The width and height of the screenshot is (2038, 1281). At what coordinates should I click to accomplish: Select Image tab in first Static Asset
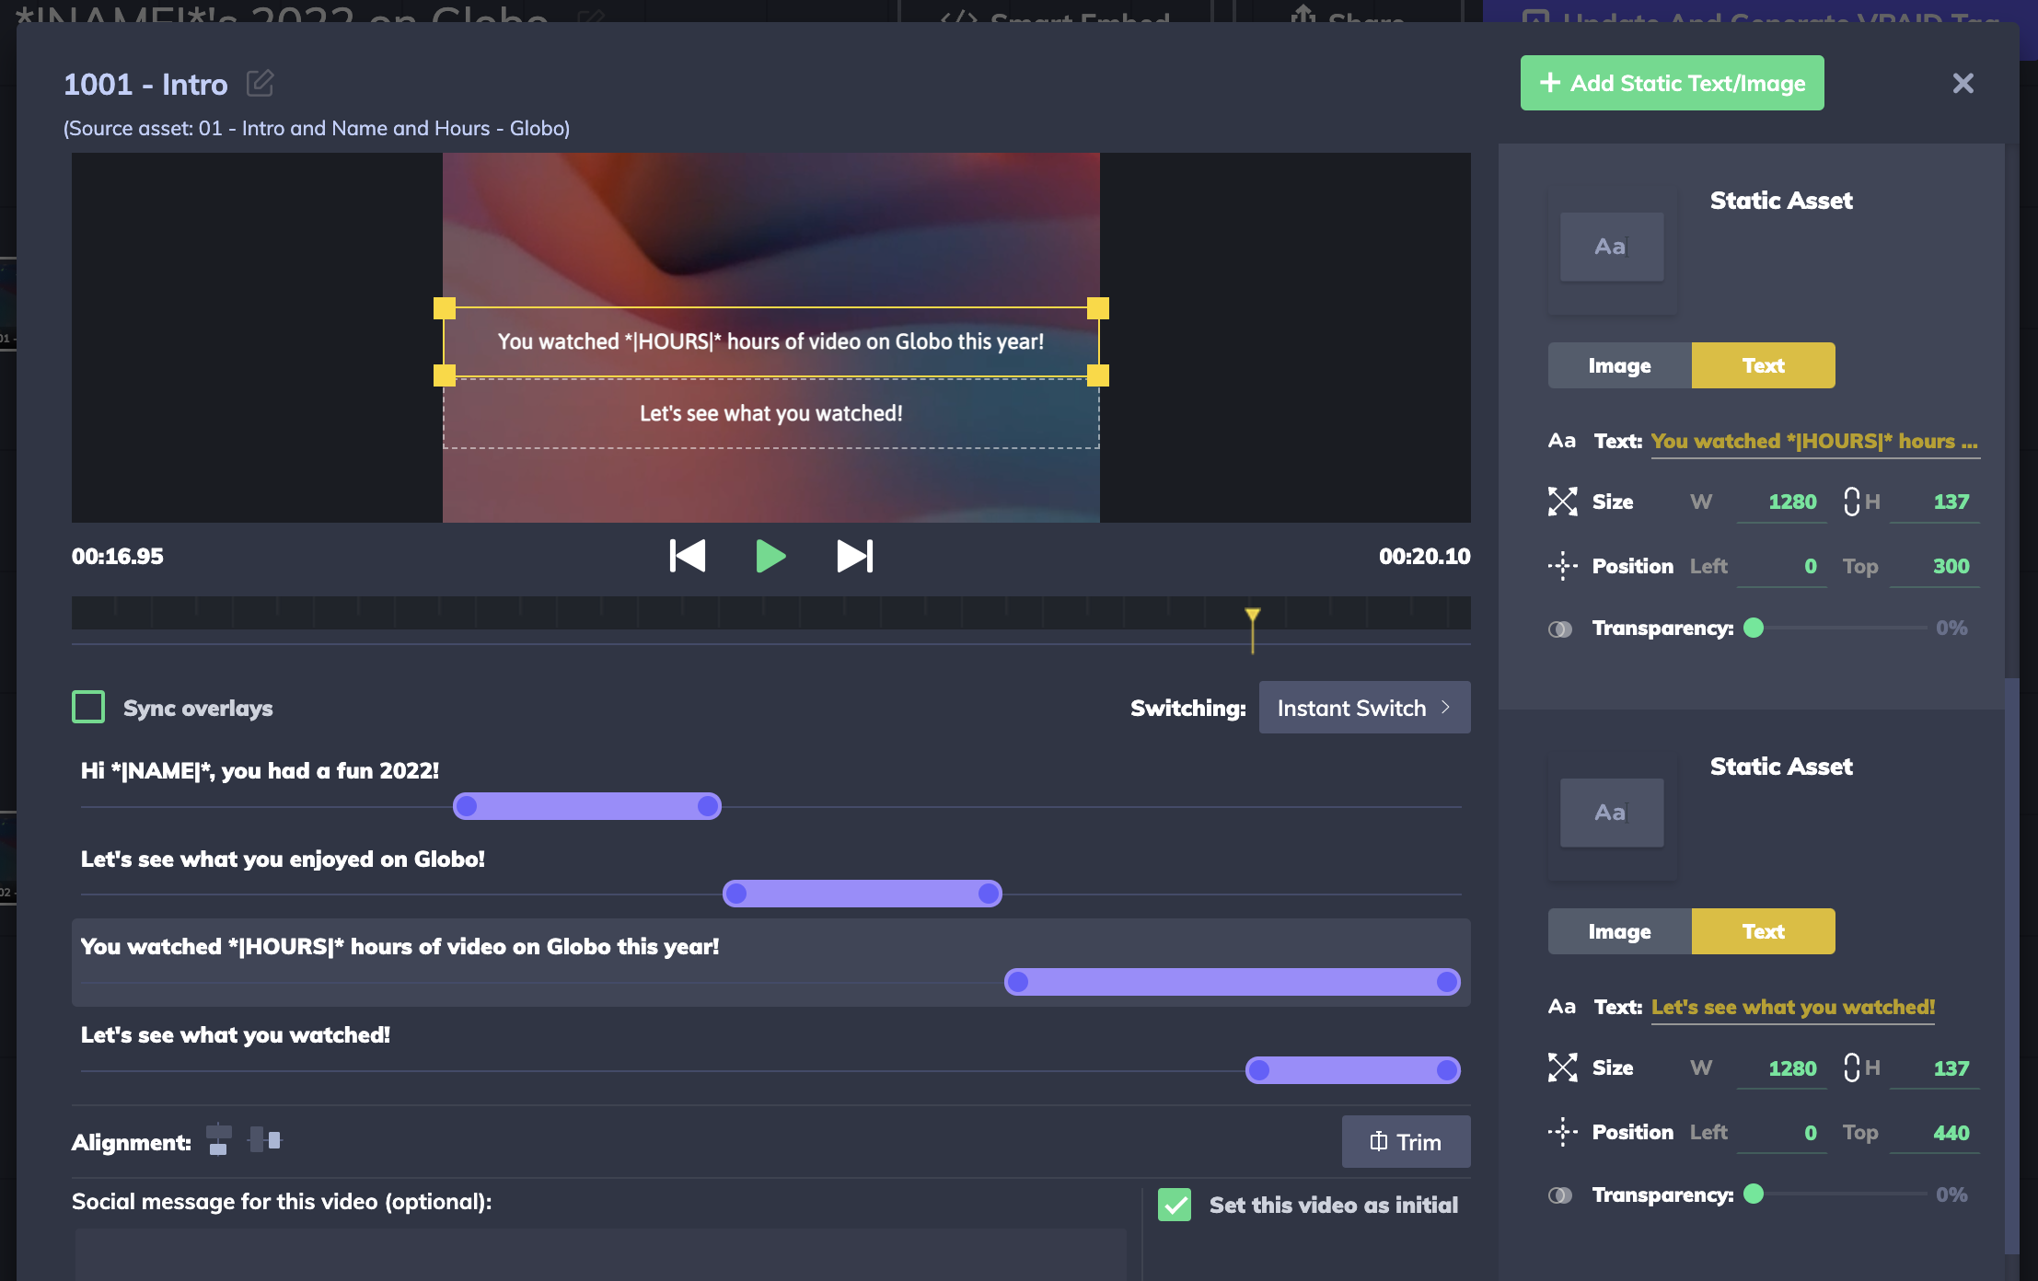1619,365
